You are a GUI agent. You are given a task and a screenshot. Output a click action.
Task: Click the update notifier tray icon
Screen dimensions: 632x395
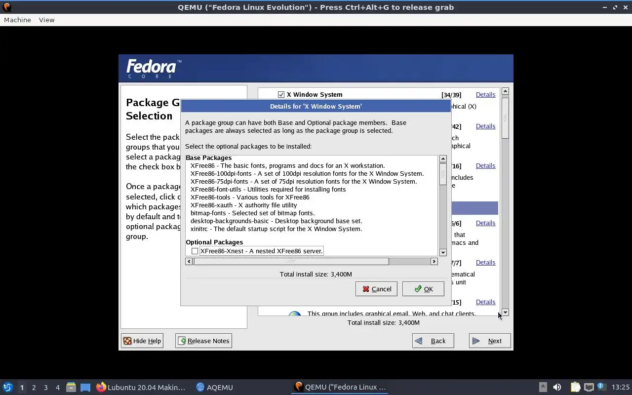pos(601,387)
